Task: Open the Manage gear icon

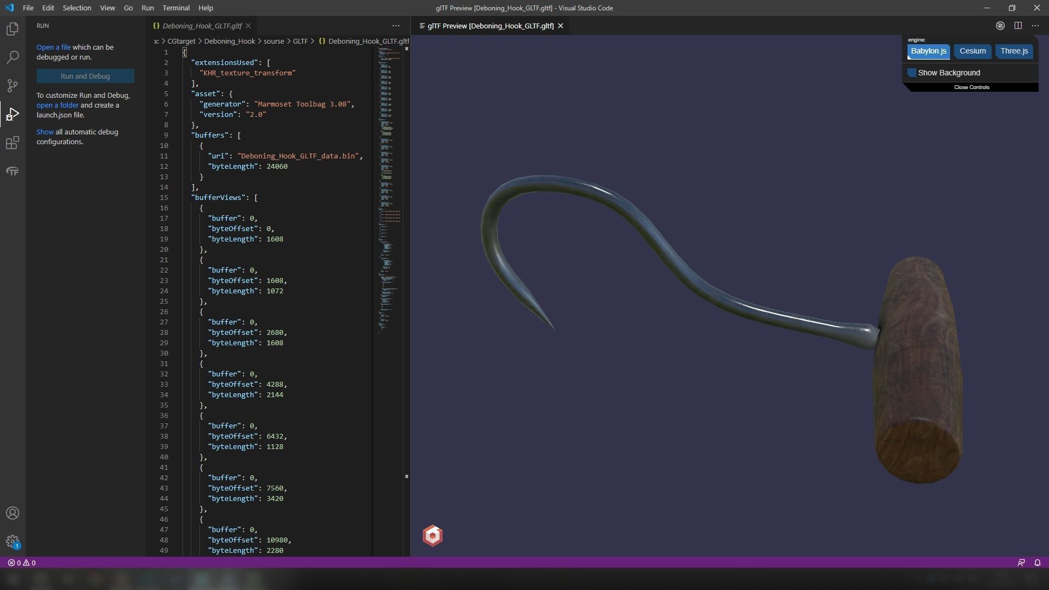Action: 12,541
